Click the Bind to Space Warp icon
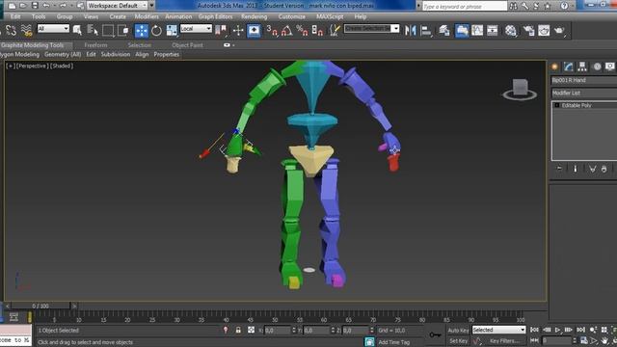 [x=26, y=30]
